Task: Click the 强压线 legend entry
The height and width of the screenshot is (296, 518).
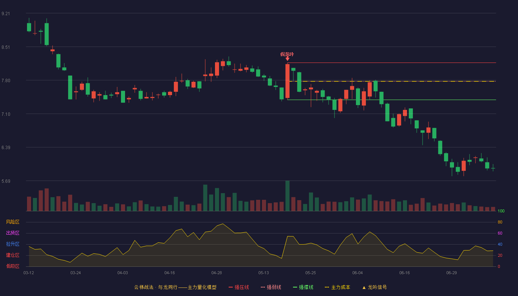Action: pyautogui.click(x=239, y=287)
